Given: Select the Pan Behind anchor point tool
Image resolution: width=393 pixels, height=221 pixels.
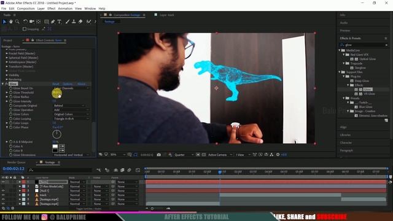Looking at the screenshot, I should click(38, 22).
